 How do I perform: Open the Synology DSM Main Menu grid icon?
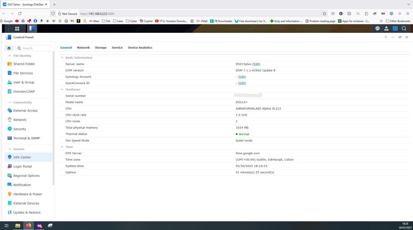point(17,29)
